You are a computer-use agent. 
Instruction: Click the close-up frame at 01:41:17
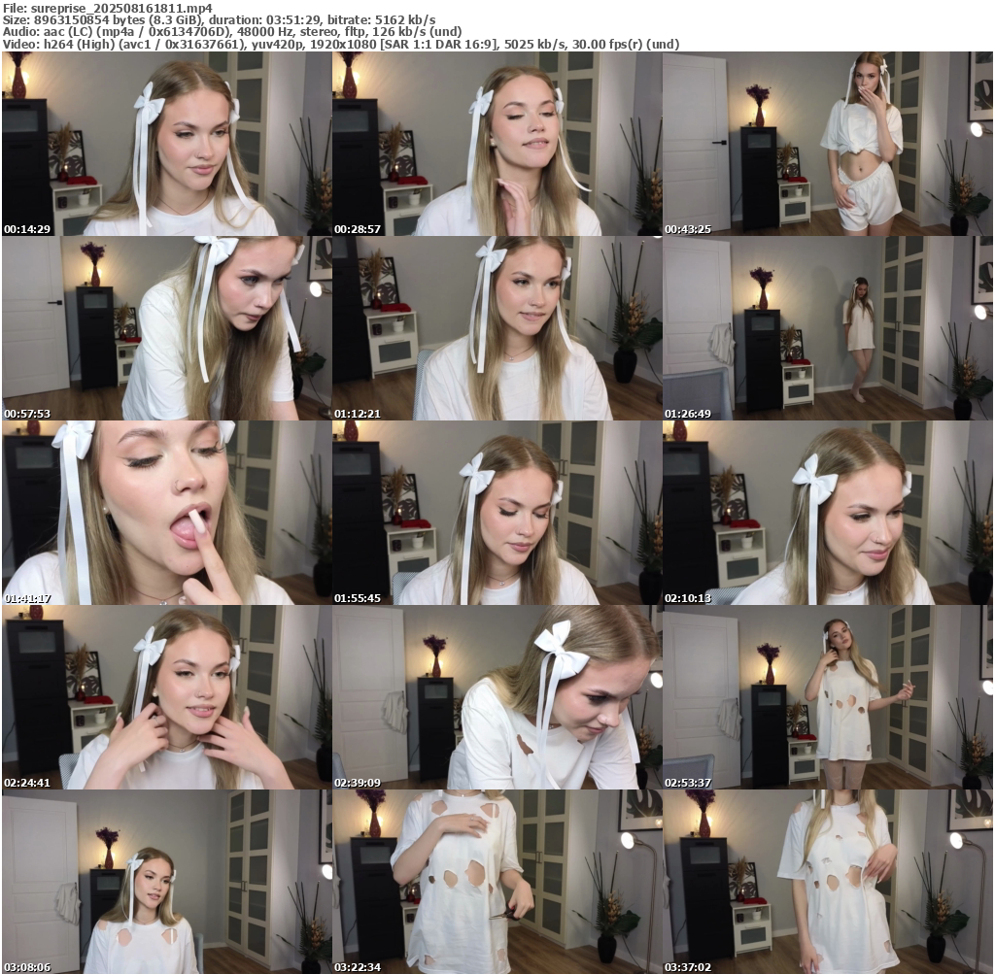(166, 513)
